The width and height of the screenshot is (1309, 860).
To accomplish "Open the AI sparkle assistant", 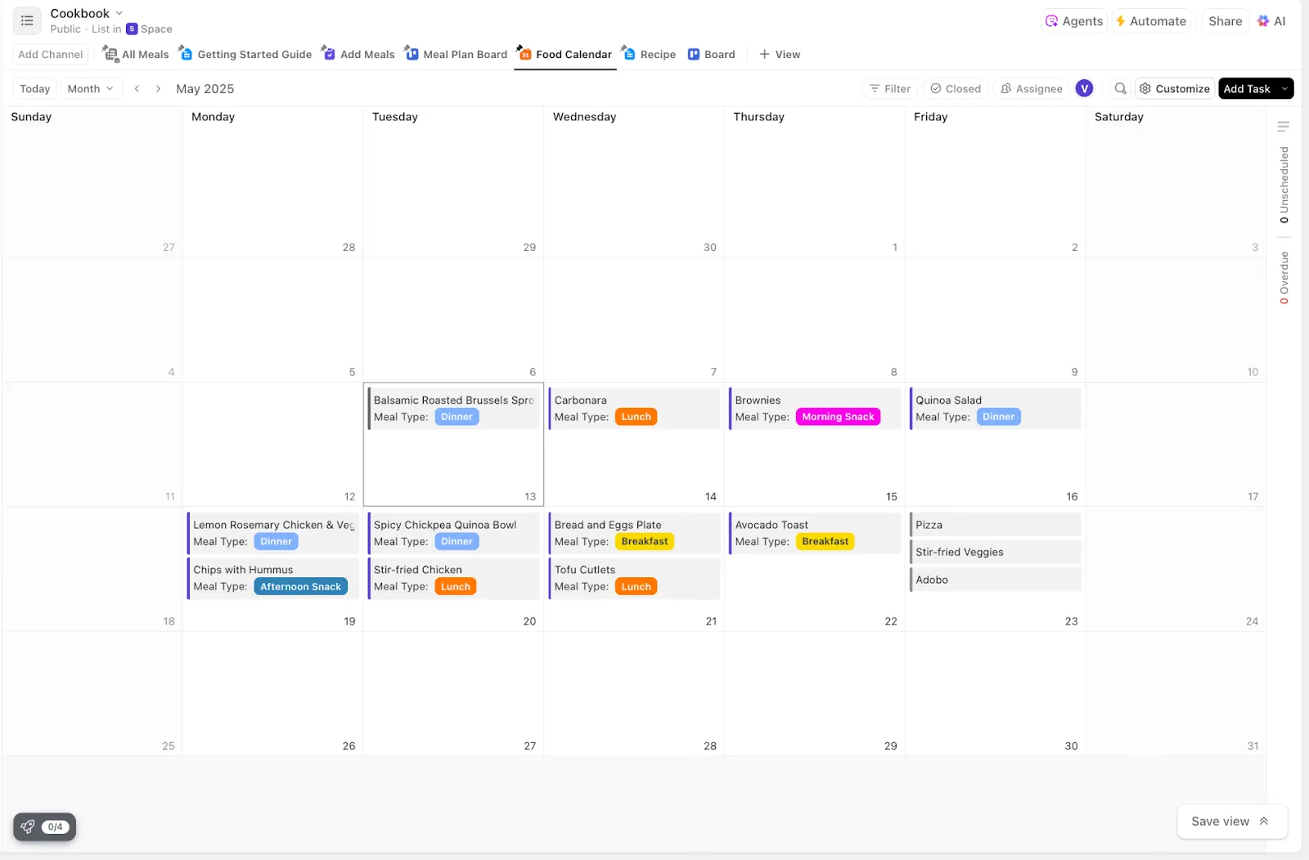I will coord(1271,21).
